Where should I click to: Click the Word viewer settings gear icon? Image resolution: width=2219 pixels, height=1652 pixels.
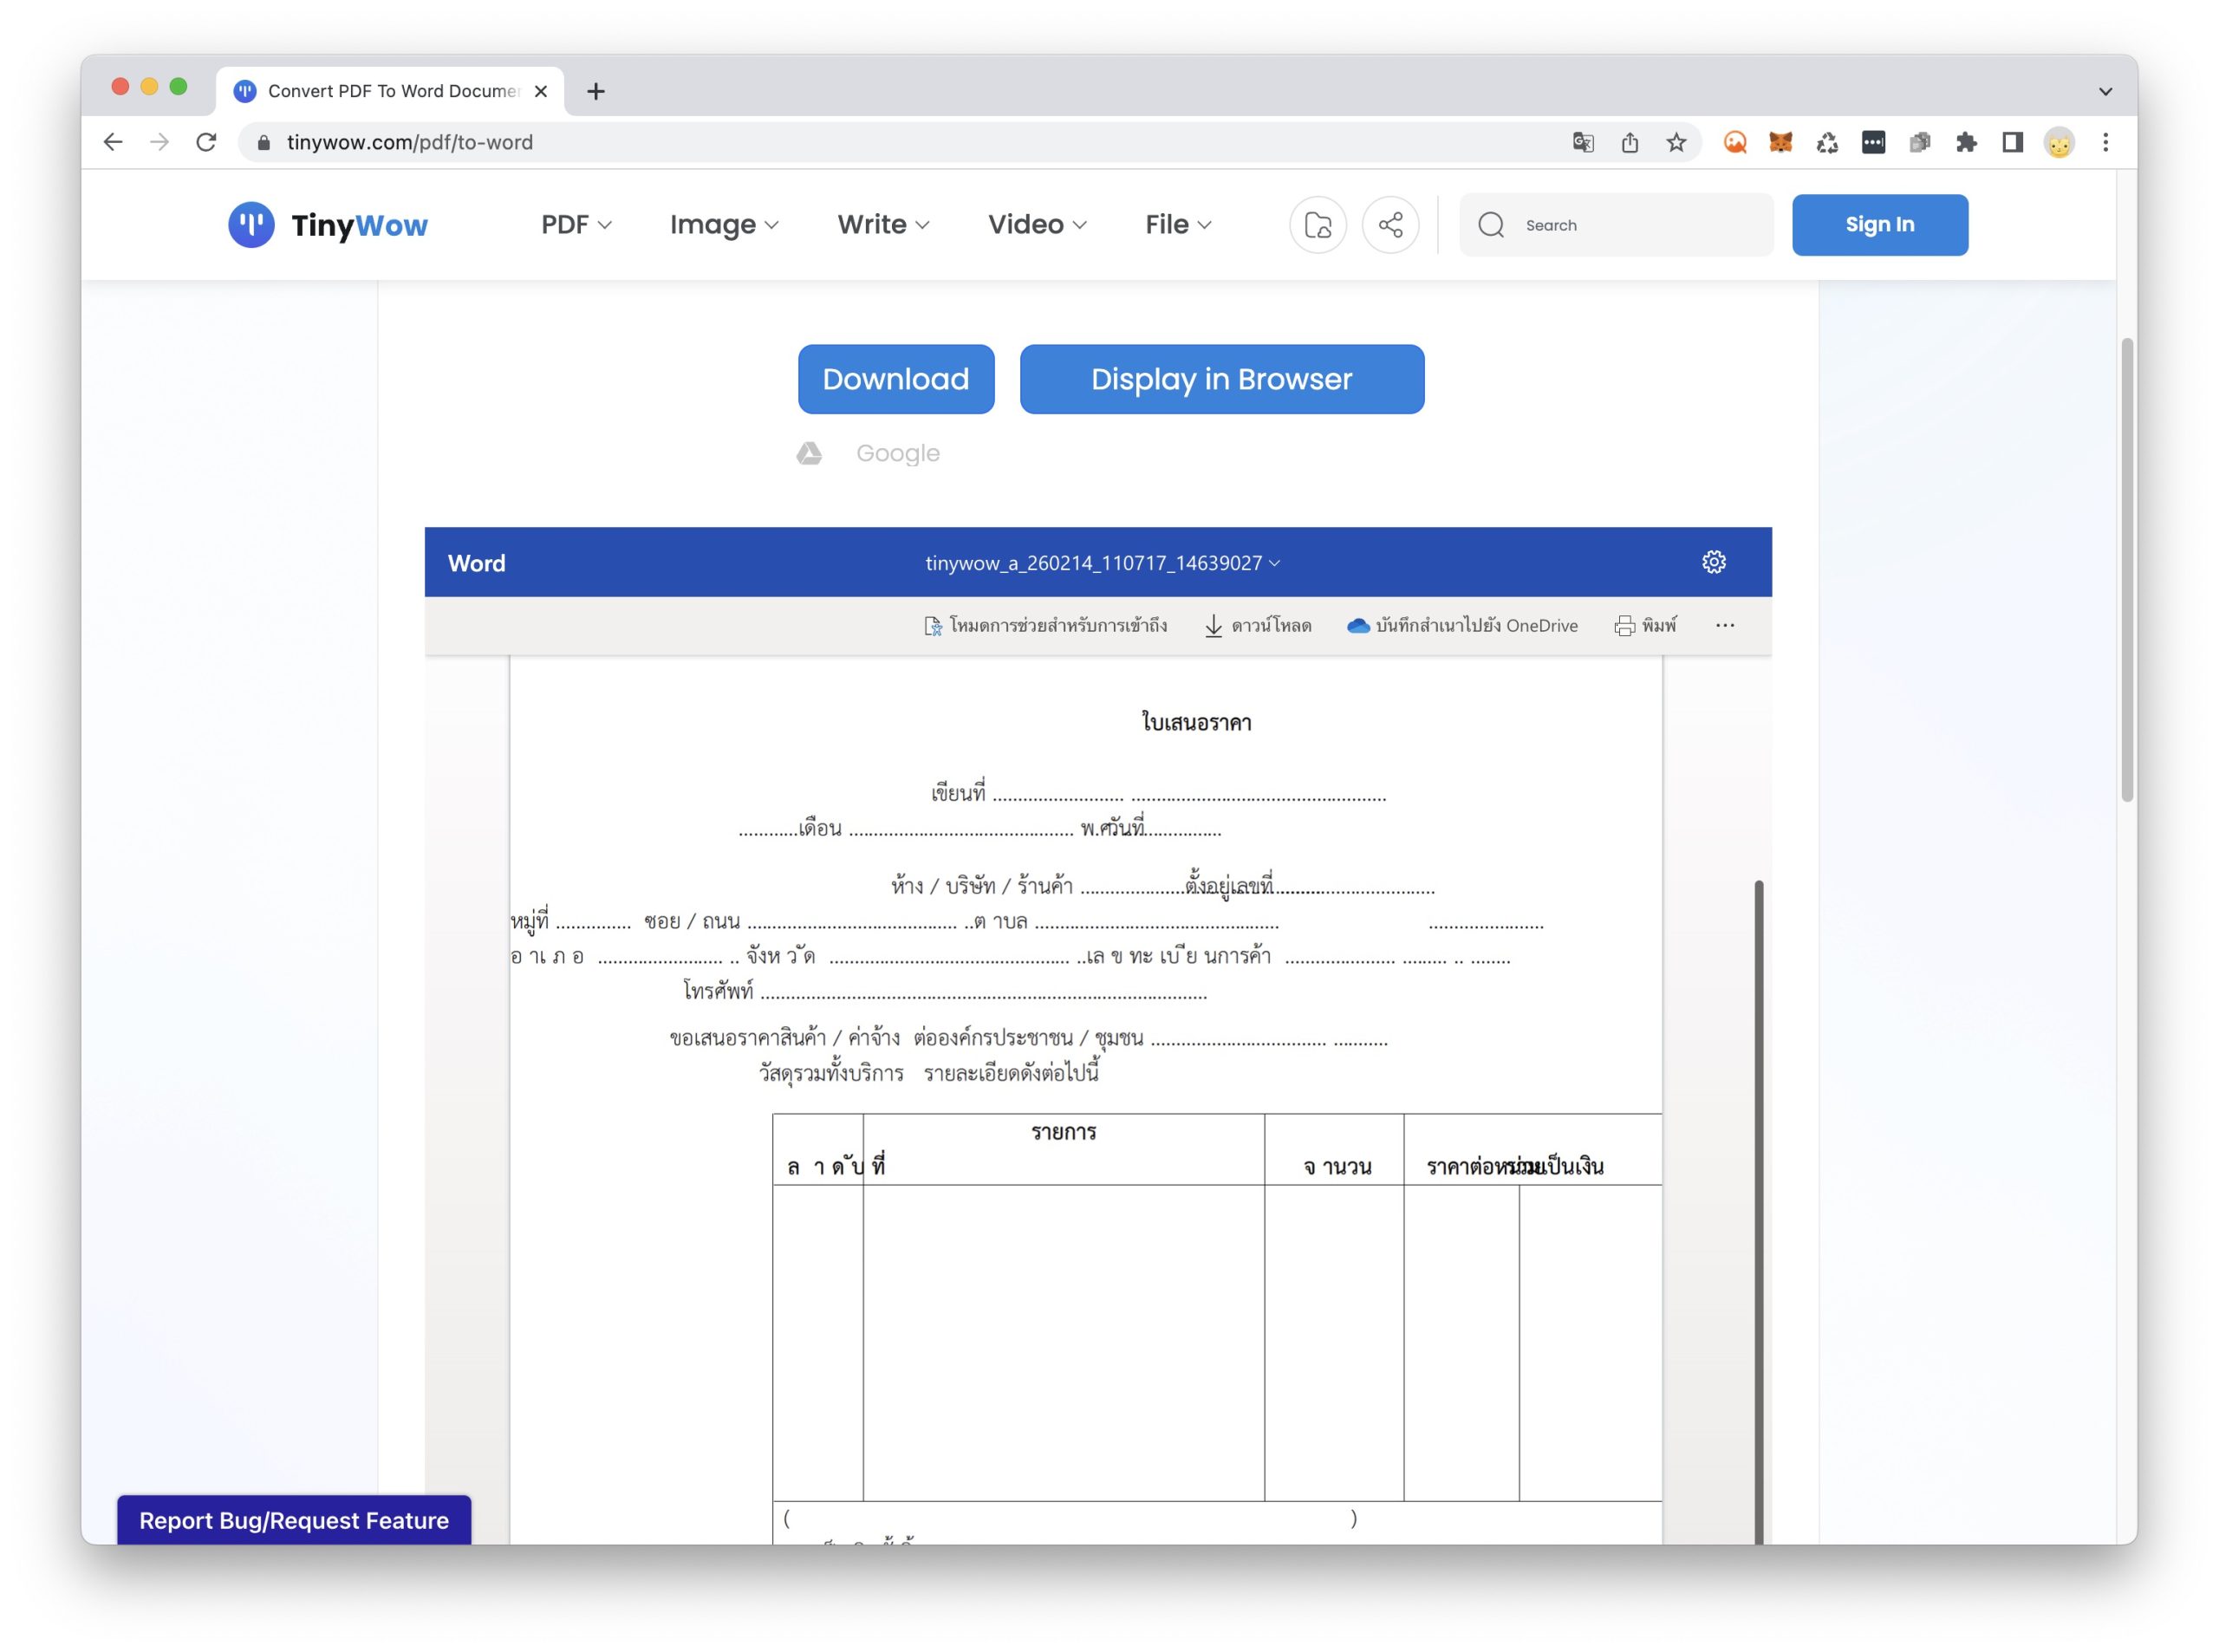pyautogui.click(x=1713, y=562)
